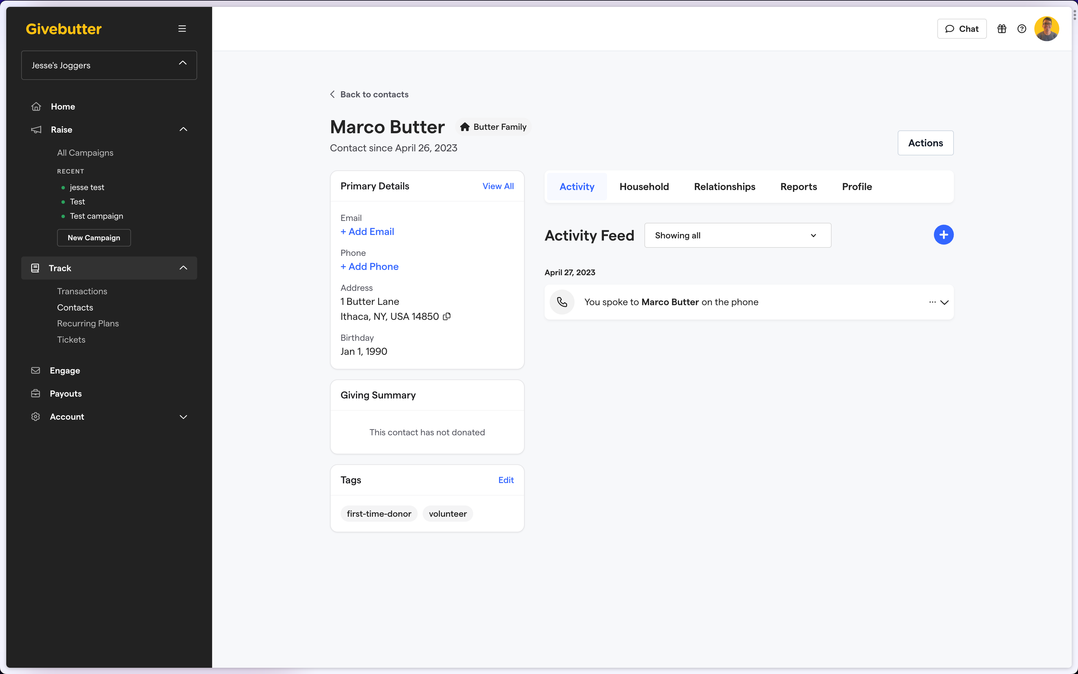Click View All primary details link
1078x674 pixels.
pos(498,186)
